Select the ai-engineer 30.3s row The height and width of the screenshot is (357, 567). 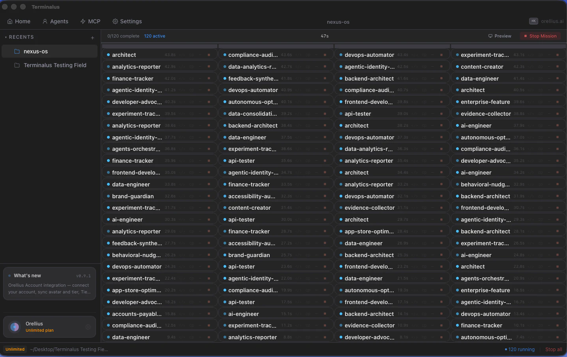click(160, 220)
